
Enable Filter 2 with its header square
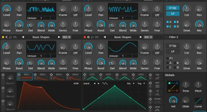(x=166, y=37)
